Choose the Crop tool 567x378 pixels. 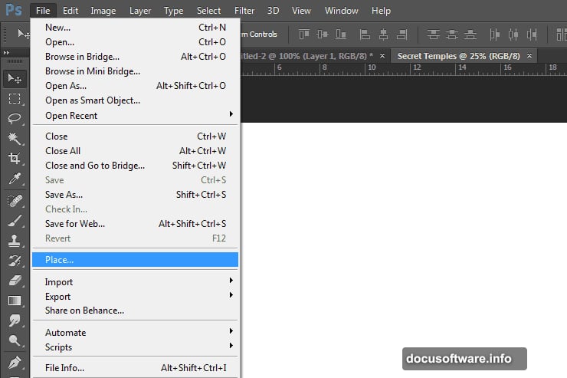[x=14, y=159]
